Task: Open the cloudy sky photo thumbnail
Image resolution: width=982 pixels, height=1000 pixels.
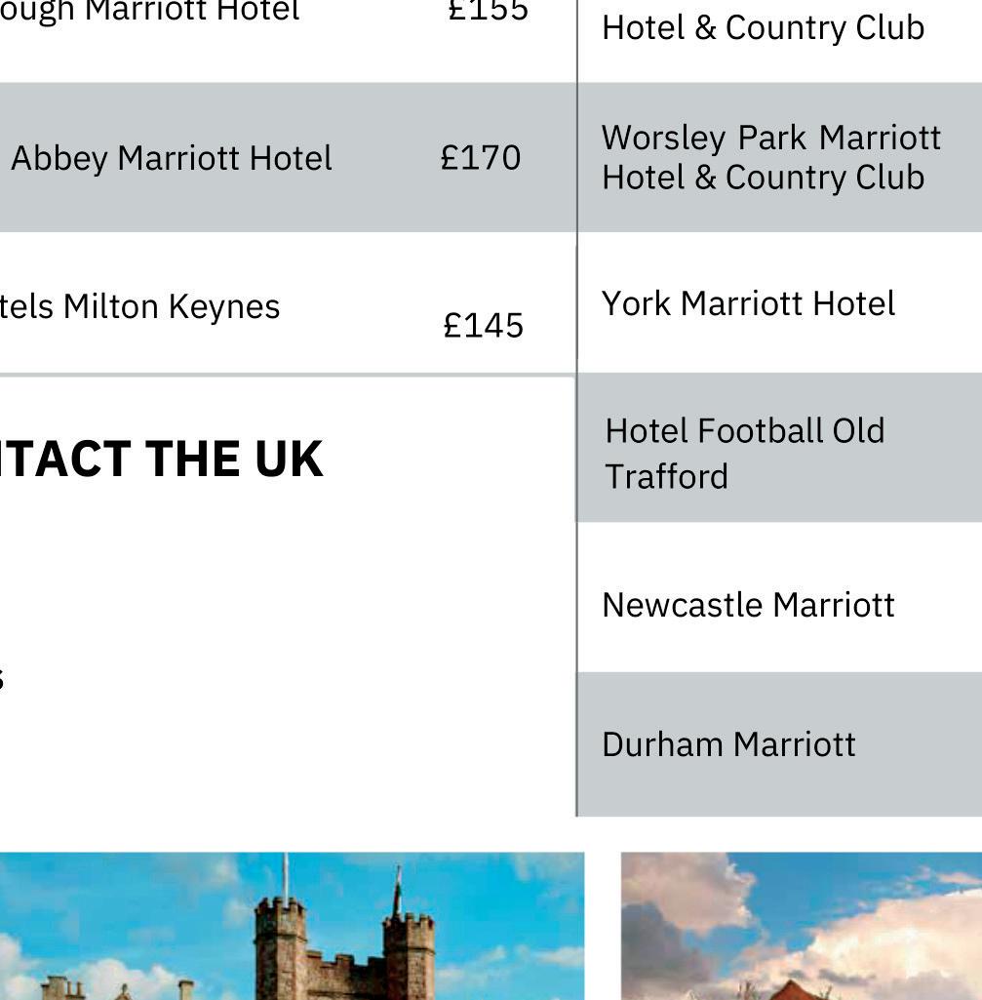Action: [x=802, y=927]
